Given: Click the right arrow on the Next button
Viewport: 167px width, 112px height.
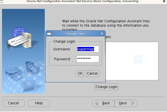Looking at the screenshot, I should pyautogui.click(x=132, y=103).
